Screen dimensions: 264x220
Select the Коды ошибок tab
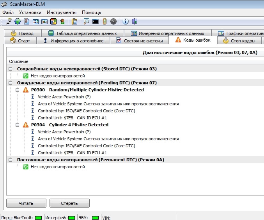click(193, 40)
